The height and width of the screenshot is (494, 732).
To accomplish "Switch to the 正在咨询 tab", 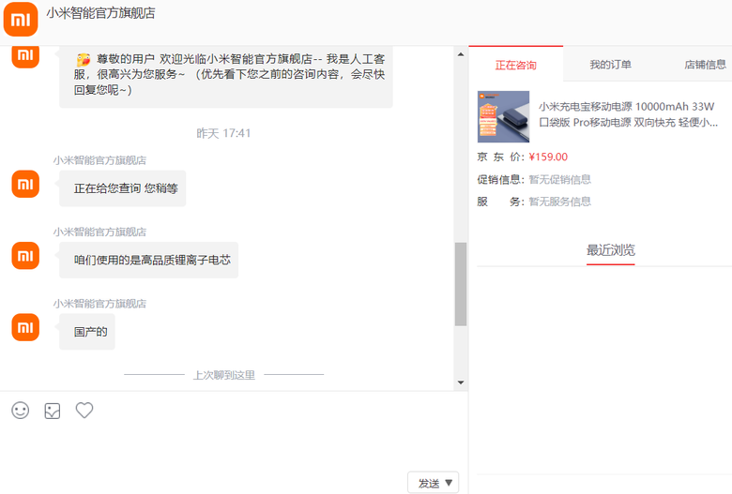I will point(516,65).
